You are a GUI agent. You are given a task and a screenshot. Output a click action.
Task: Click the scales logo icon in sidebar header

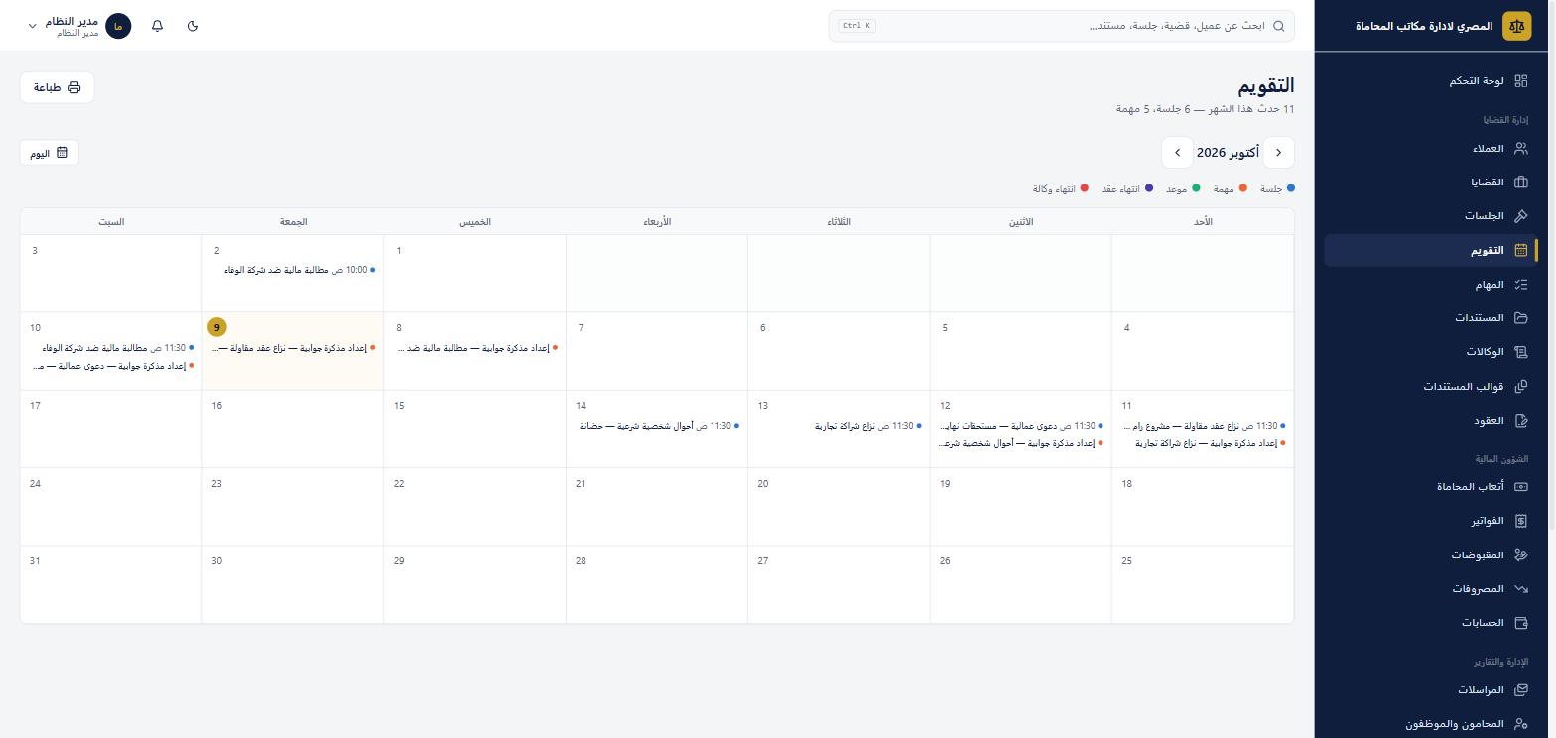(1516, 26)
